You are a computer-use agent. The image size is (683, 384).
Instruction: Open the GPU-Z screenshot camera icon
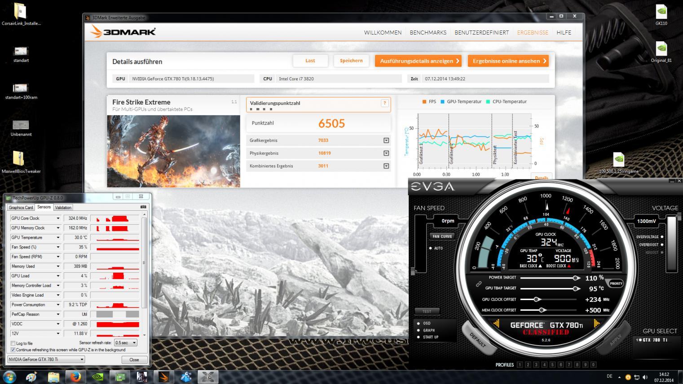pos(143,207)
